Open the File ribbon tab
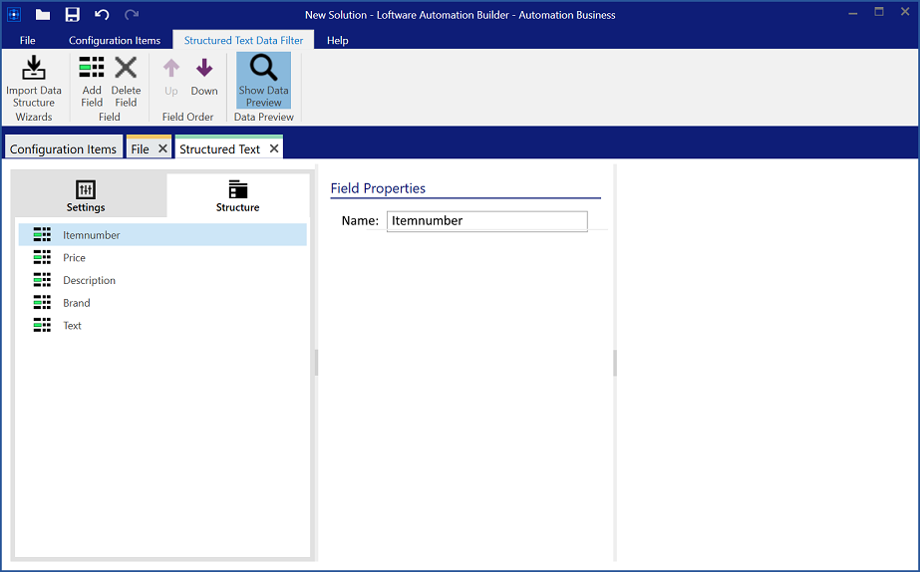Screen dimensions: 920x572 click(x=28, y=41)
